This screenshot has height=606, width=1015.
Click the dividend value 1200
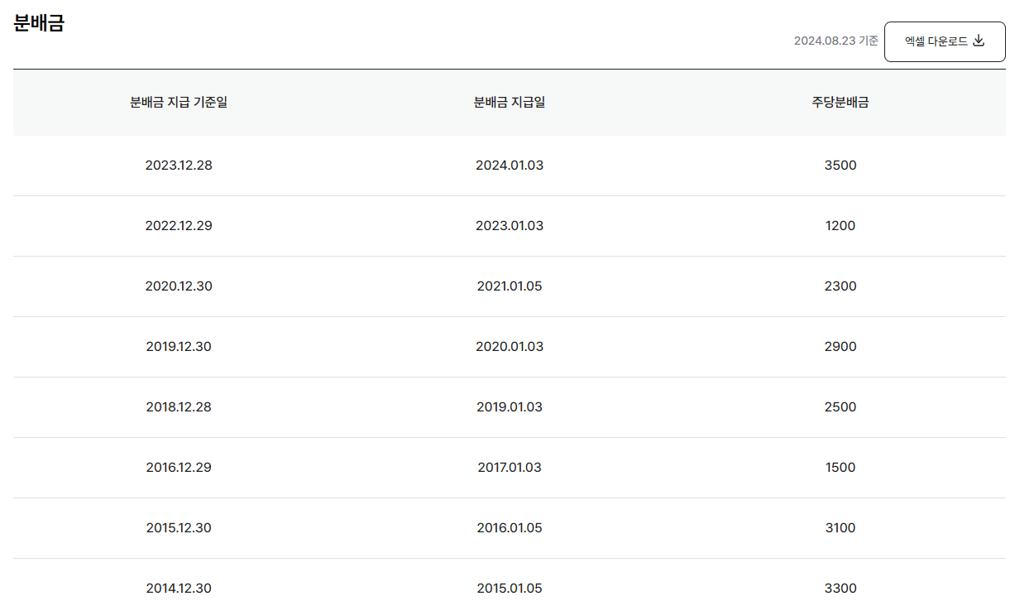coord(840,225)
